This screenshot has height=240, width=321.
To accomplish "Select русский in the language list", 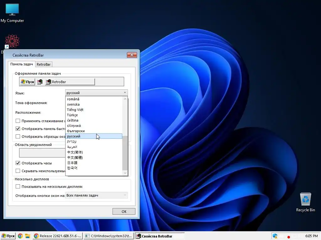I will pos(94,136).
